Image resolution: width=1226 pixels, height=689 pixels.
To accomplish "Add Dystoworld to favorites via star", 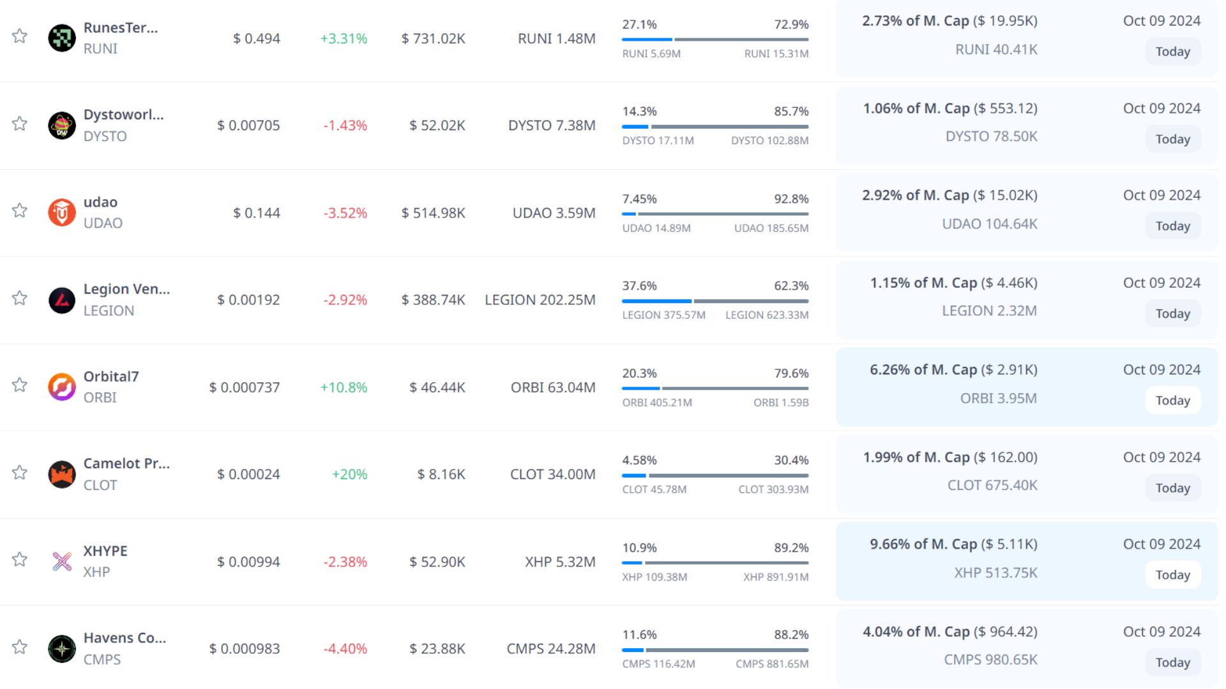I will click(x=20, y=123).
